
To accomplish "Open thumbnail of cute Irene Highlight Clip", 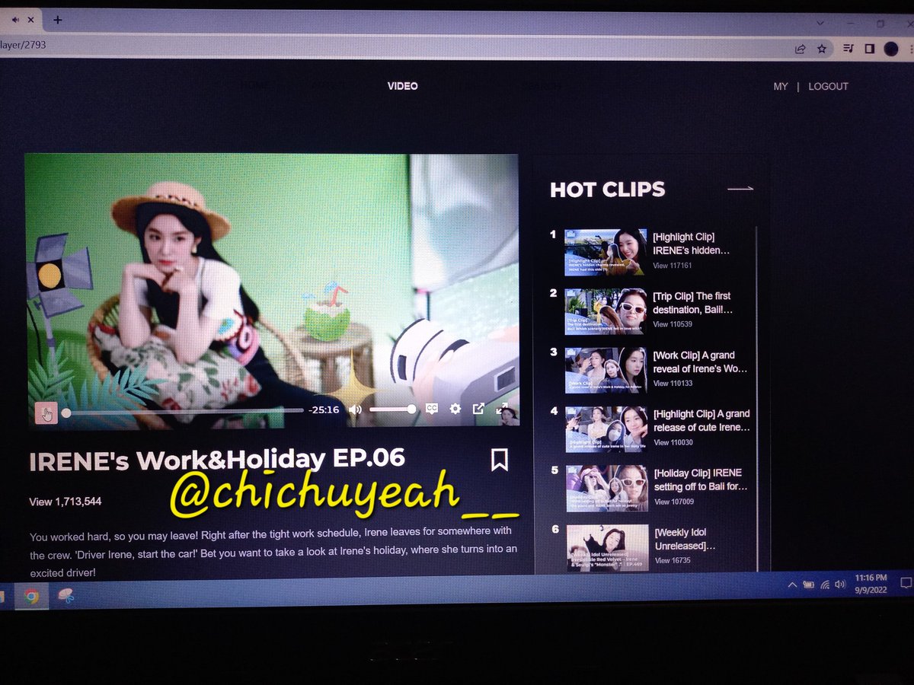I will (606, 429).
